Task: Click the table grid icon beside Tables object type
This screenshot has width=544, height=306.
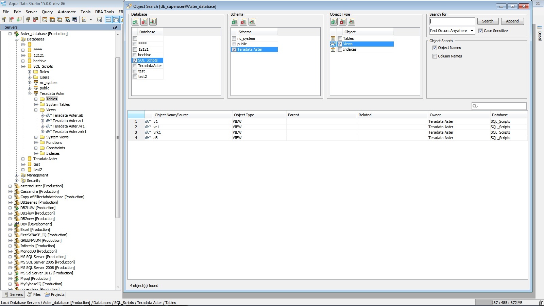Action: pos(333,38)
